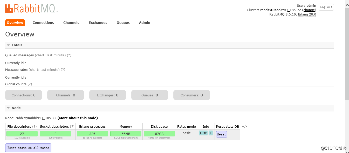Click the User: admin text
349x153 pixels.
coord(306,5)
